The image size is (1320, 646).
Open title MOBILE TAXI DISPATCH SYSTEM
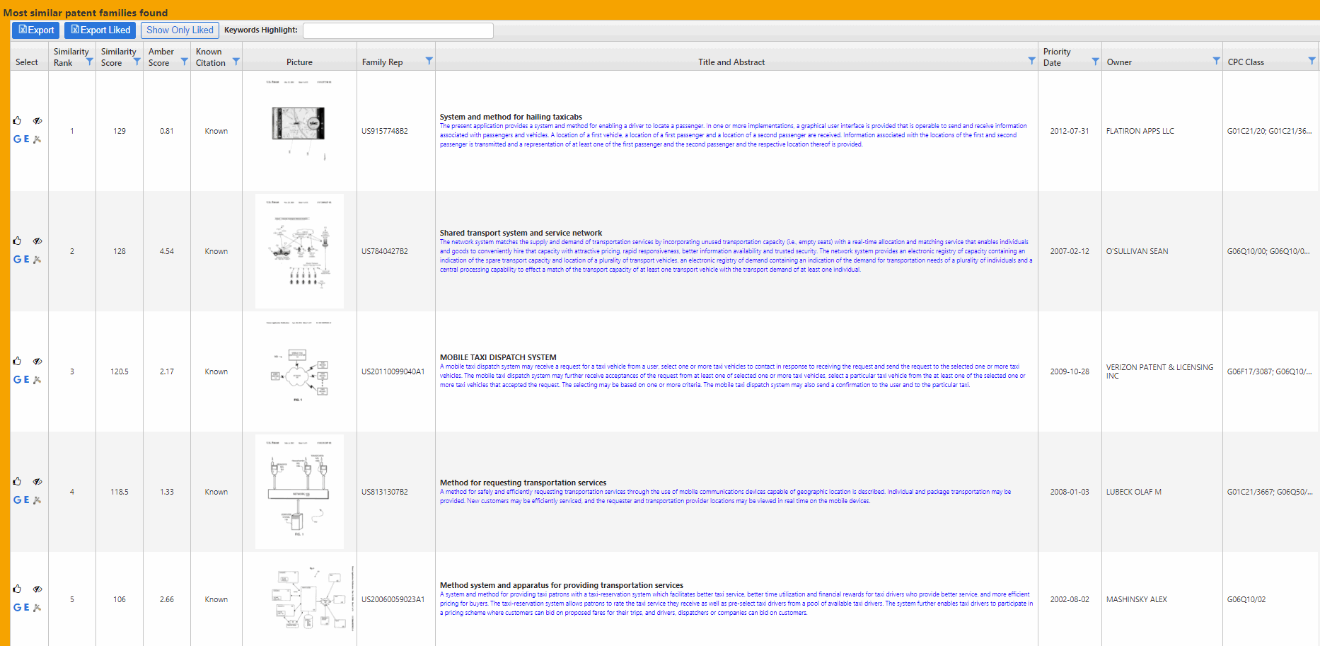498,357
